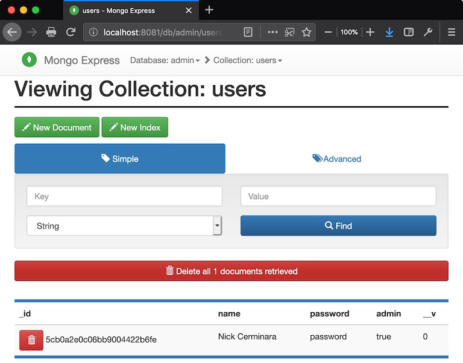Click the browser forward arrow
463x363 pixels.
coord(32,32)
